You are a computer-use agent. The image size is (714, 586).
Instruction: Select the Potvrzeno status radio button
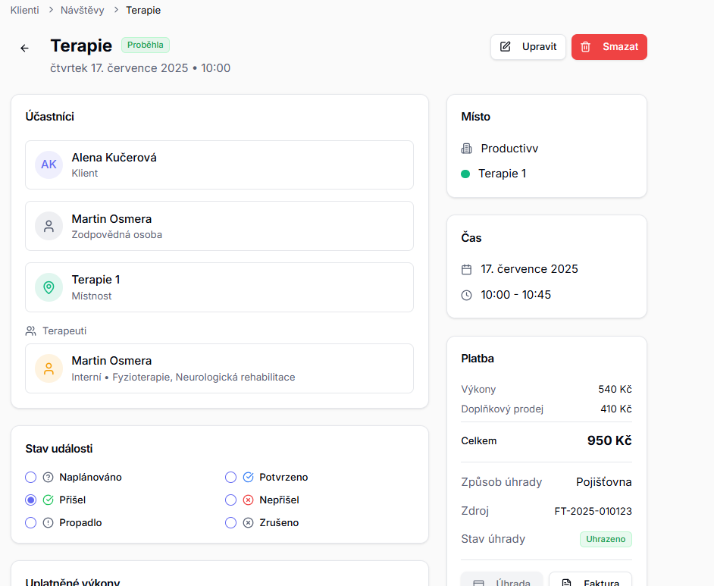pyautogui.click(x=231, y=478)
